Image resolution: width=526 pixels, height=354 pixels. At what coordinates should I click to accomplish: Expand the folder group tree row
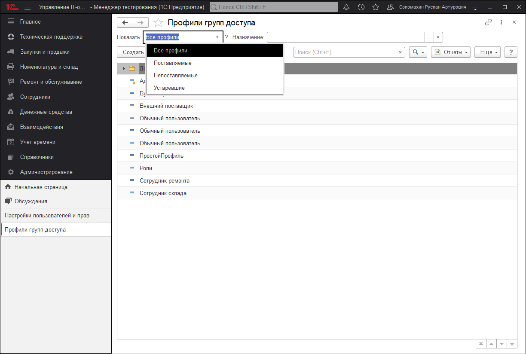tap(124, 69)
